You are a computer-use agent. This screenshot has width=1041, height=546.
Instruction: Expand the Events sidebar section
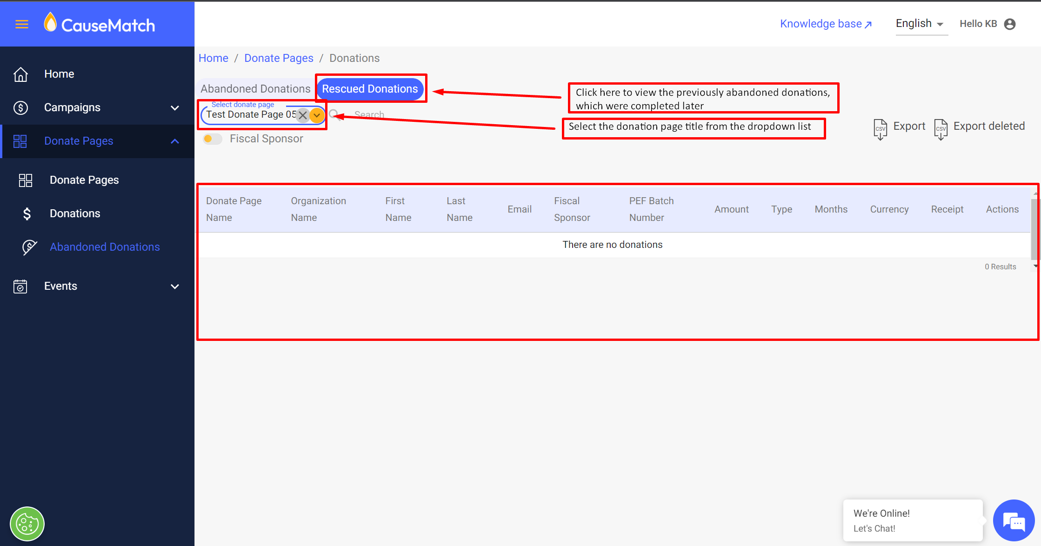pos(175,286)
